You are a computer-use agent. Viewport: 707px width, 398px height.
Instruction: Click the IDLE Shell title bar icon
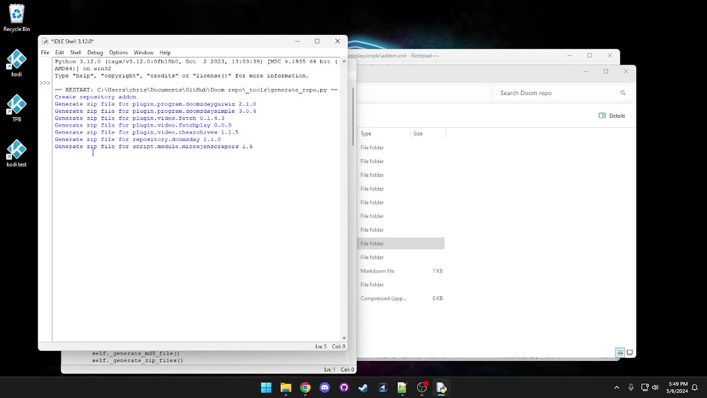tap(45, 41)
